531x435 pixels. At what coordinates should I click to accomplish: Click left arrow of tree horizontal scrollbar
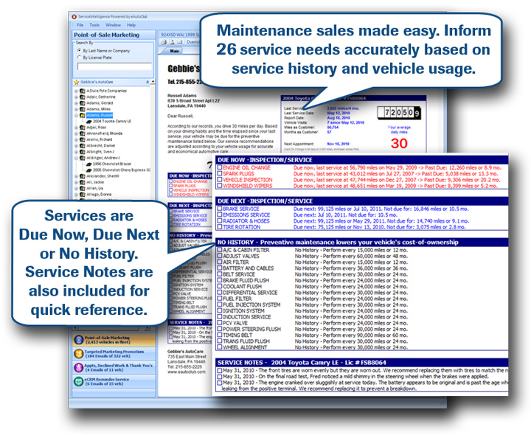tap(75, 328)
